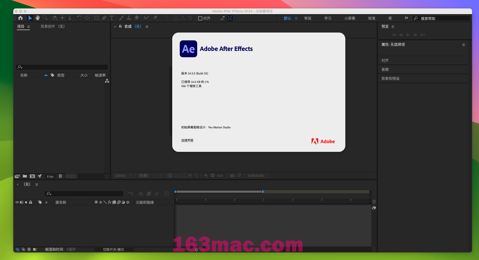Switch to the 标准 workspace
479x260 pixels.
[x=372, y=18]
